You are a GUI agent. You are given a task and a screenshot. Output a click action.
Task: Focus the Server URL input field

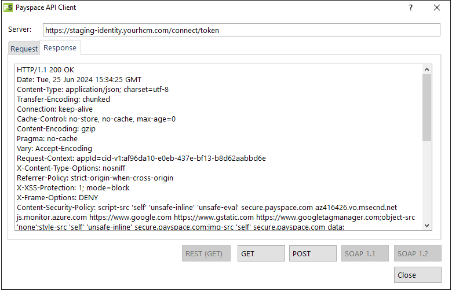pos(241,30)
